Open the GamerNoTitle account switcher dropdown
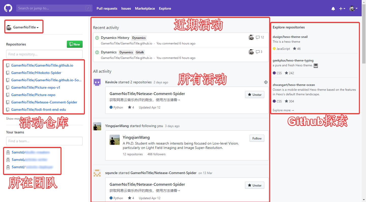The height and width of the screenshot is (202, 366). 24,26
